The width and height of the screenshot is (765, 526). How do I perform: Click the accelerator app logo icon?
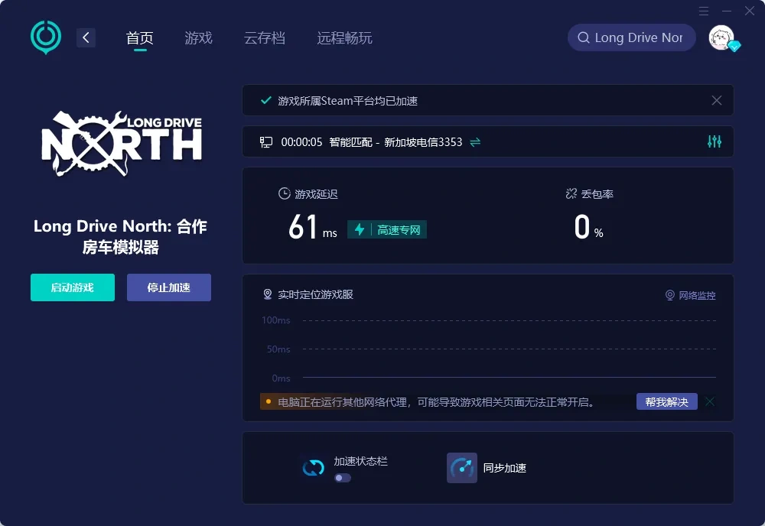tap(45, 37)
